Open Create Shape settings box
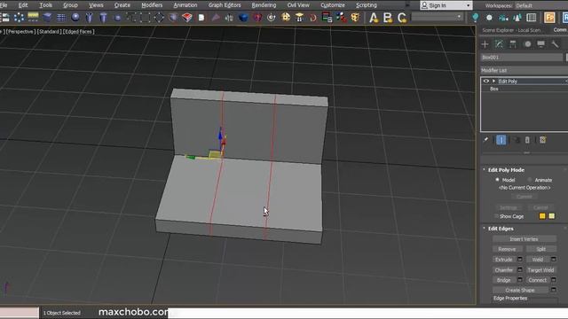 coord(553,290)
